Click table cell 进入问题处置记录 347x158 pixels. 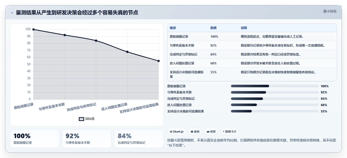point(182,63)
